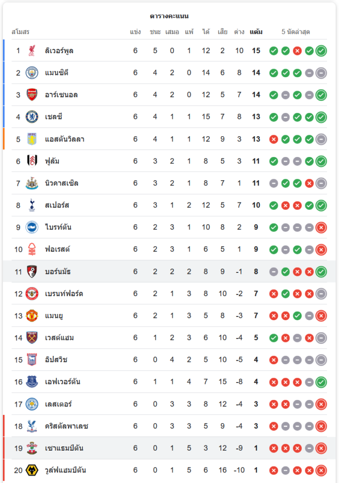This screenshot has width=339, height=483.
Task: Click the Manchester City club crest
Action: [x=32, y=73]
